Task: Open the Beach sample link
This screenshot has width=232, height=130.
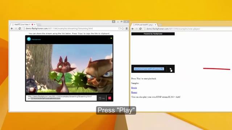Action: (134, 88)
